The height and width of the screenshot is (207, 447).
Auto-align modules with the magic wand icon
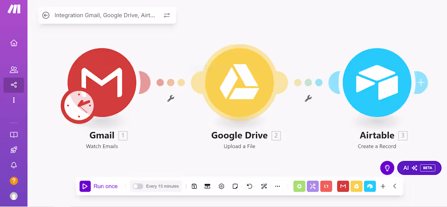point(264,186)
